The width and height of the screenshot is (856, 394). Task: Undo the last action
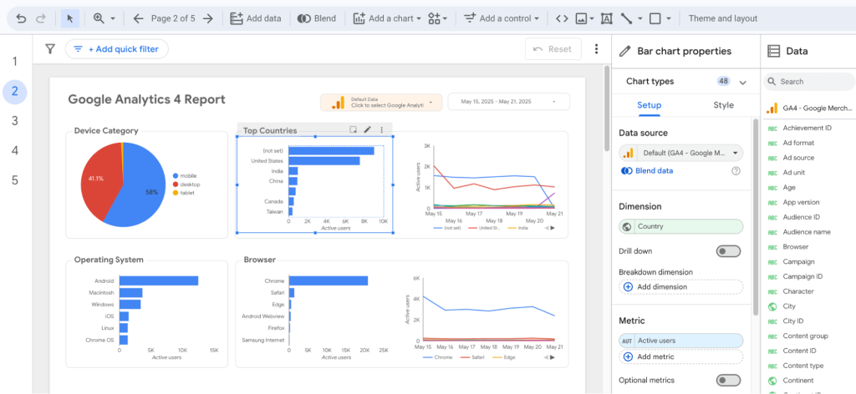(x=21, y=18)
